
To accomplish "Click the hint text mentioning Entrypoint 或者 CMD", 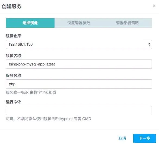I will point(49,119).
